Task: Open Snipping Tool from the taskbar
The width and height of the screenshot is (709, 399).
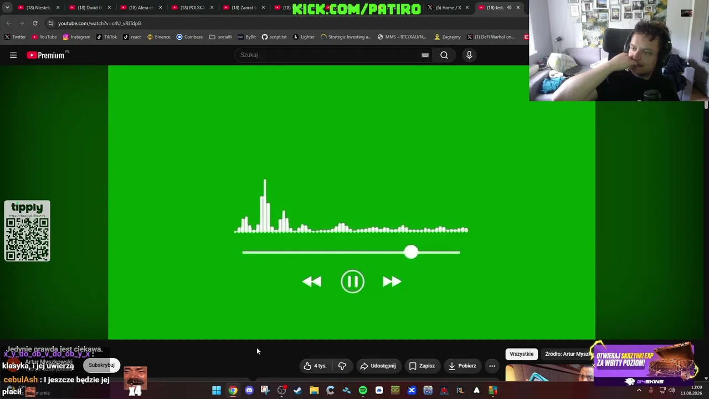Action: [265, 390]
